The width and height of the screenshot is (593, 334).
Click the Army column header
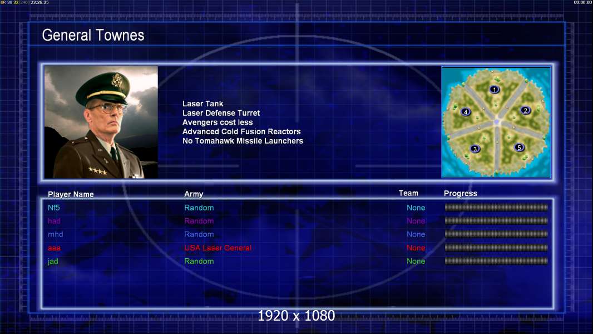(194, 194)
